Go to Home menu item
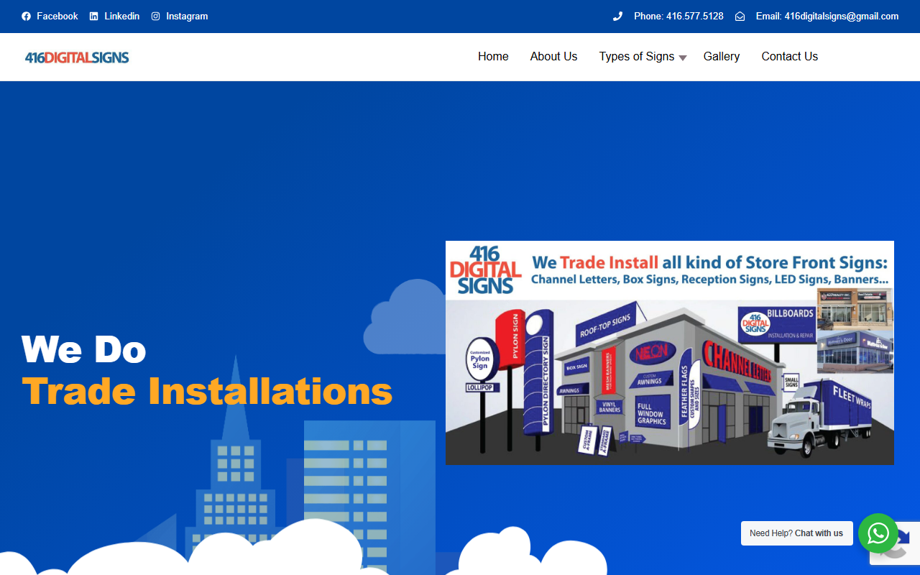Viewport: 920px width, 575px height. pos(493,57)
